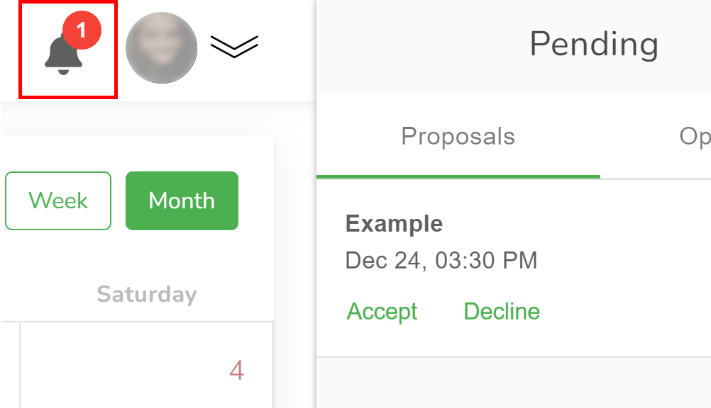
Task: Select day 4 in the calendar
Action: click(x=237, y=370)
